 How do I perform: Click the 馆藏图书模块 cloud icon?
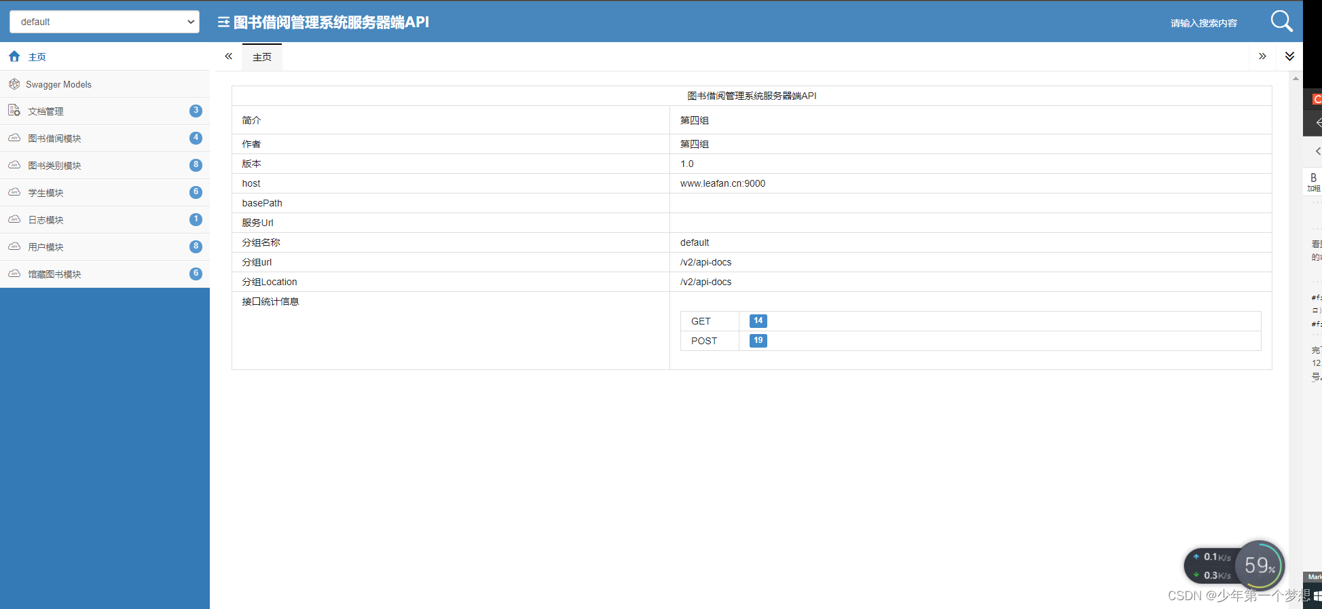14,274
